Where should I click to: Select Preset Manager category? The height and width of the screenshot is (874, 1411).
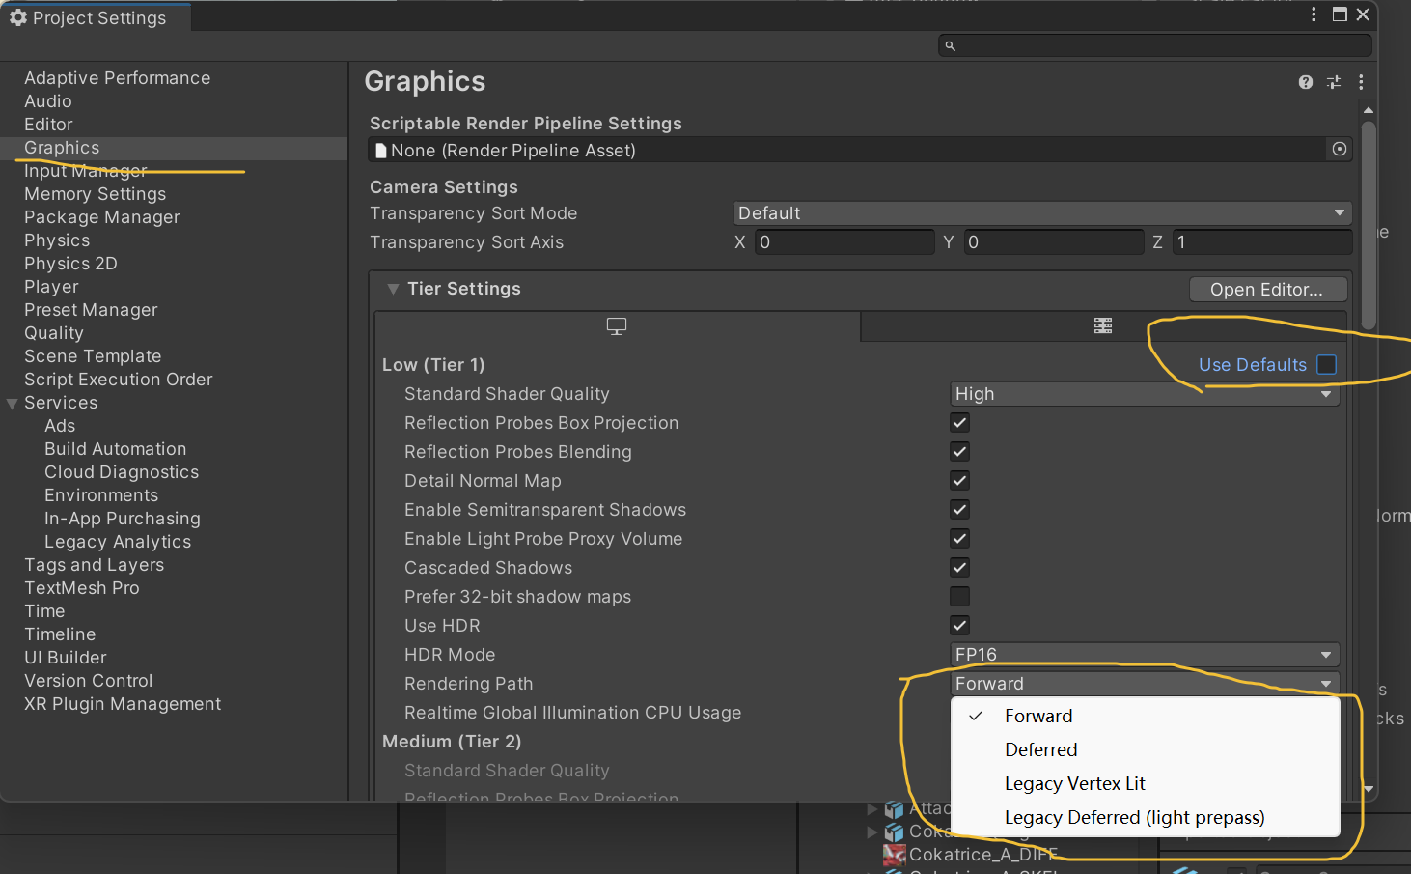point(91,309)
